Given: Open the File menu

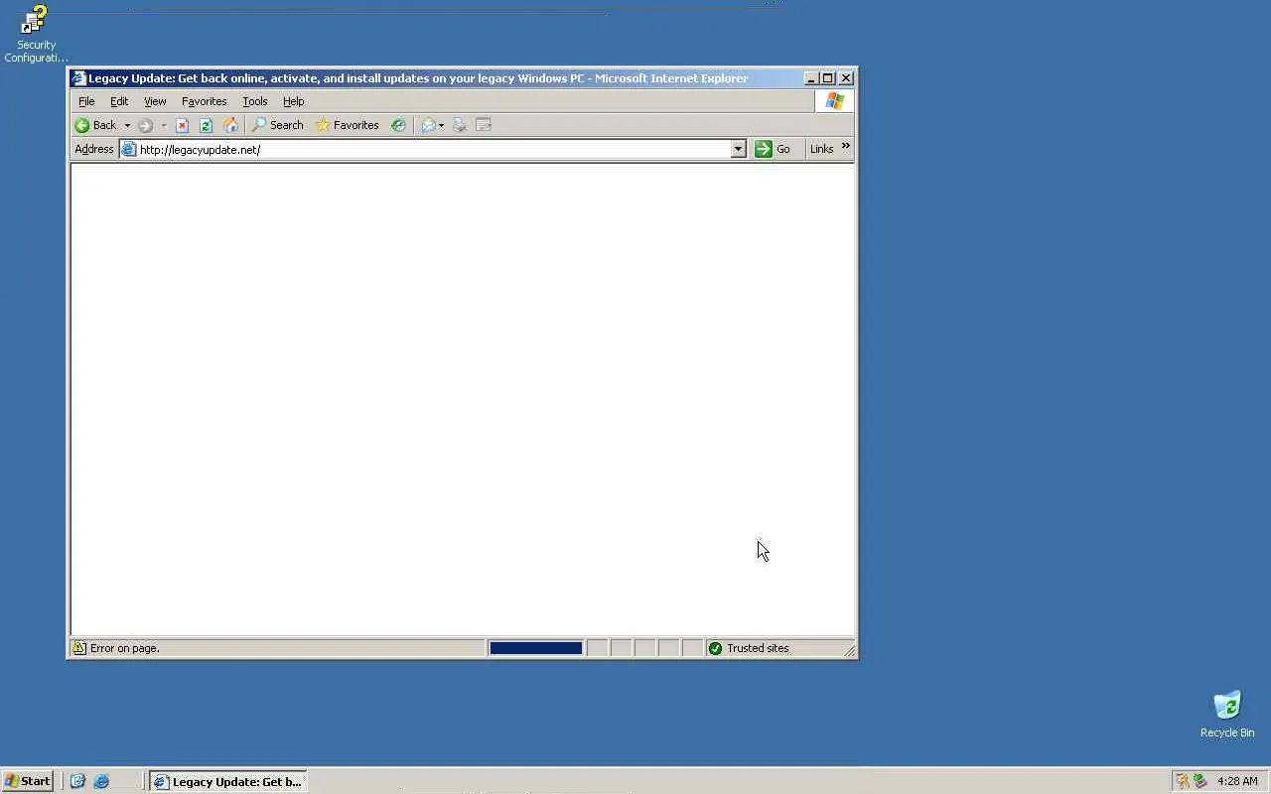Looking at the screenshot, I should click(x=86, y=101).
